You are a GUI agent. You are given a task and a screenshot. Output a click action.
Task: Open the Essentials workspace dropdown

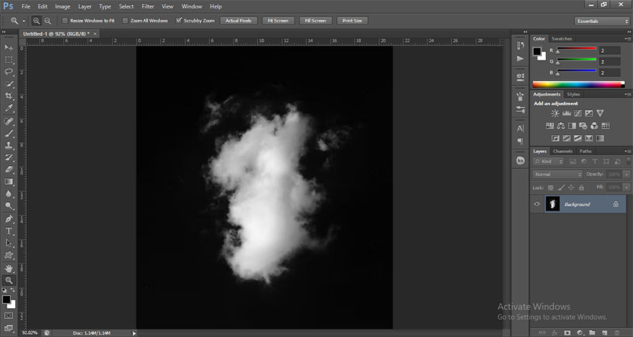601,21
